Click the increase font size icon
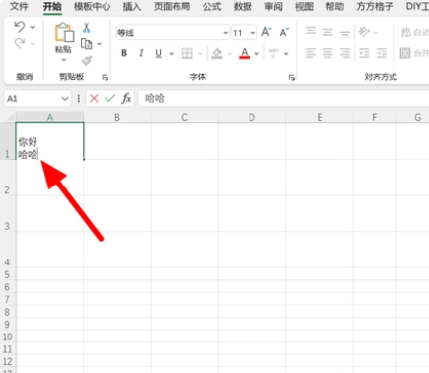Viewport: 429px width, 373px height. click(266, 32)
